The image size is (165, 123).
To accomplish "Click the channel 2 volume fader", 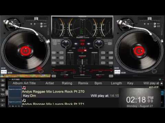I will [x=95, y=53].
